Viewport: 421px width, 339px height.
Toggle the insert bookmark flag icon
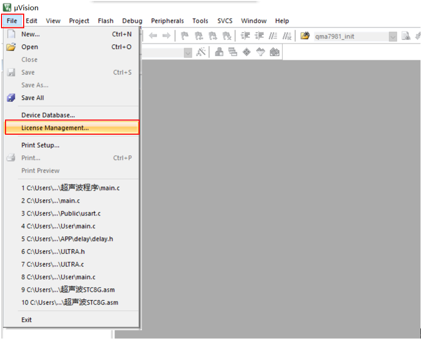pyautogui.click(x=185, y=36)
